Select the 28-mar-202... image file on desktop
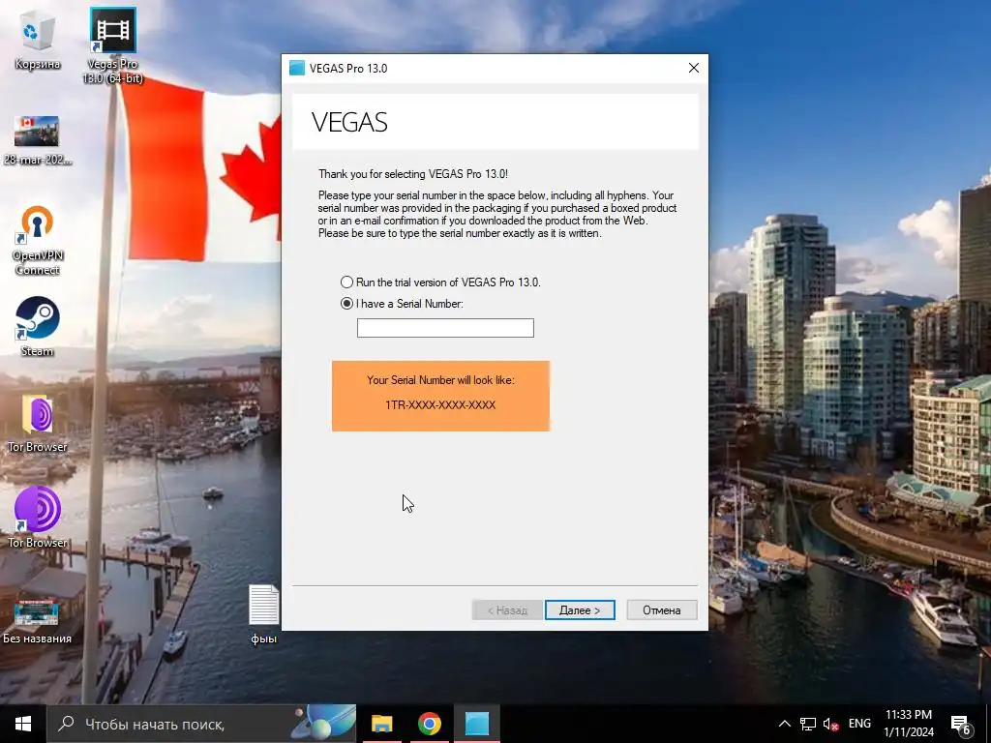This screenshot has height=743, width=991. point(38,140)
